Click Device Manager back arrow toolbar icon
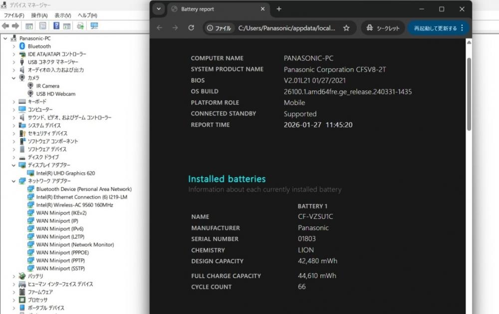This screenshot has height=314, width=499. [5, 26]
